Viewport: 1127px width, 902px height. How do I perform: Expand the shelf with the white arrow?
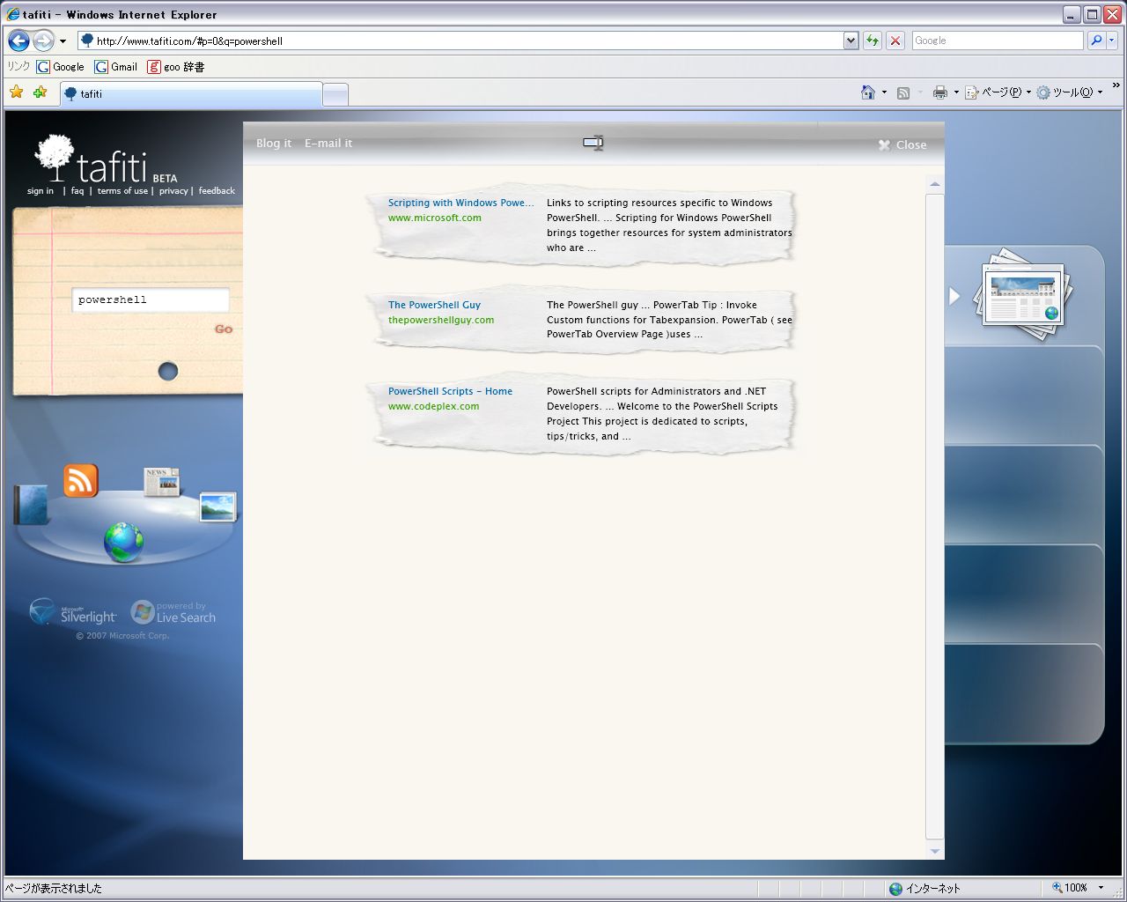point(954,296)
